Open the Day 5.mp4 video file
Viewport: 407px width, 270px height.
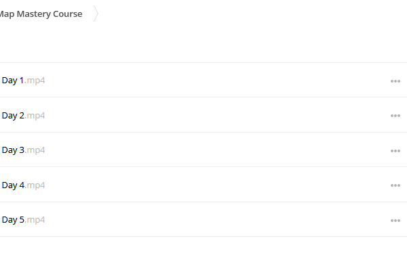(23, 220)
